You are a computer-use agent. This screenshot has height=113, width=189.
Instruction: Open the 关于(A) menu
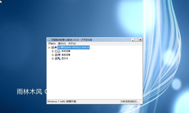(72, 44)
